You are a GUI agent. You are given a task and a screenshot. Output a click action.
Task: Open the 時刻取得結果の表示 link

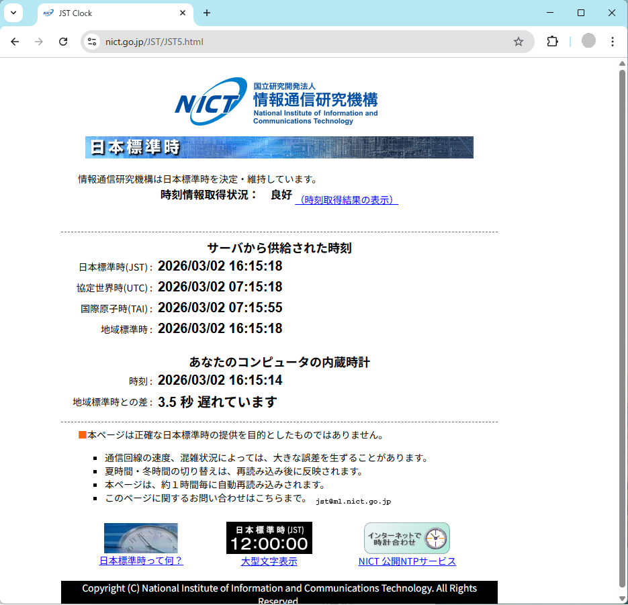tap(347, 200)
